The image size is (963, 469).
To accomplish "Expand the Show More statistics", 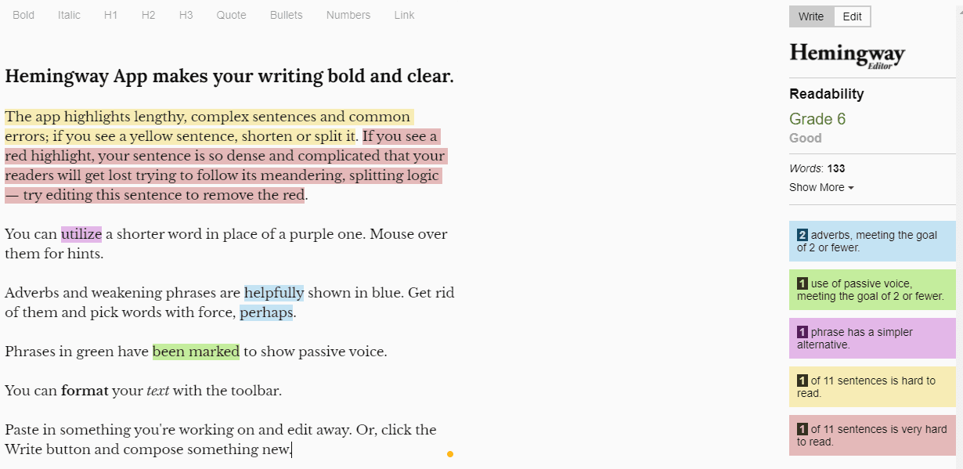I will [x=821, y=187].
